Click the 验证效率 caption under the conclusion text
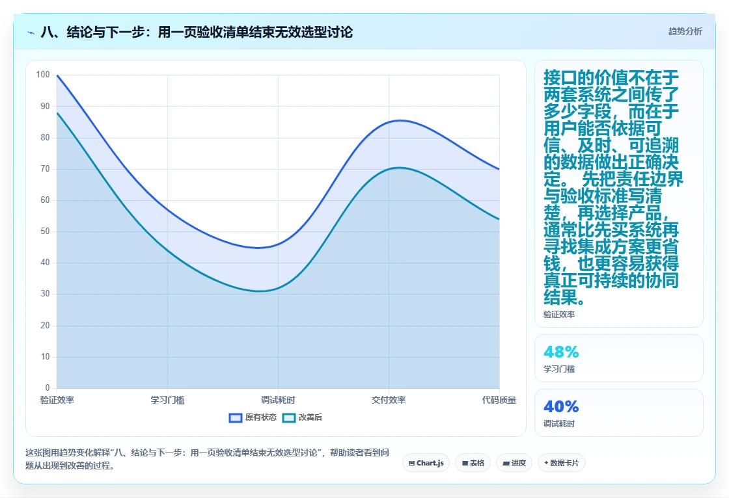This screenshot has height=498, width=729. tap(559, 315)
